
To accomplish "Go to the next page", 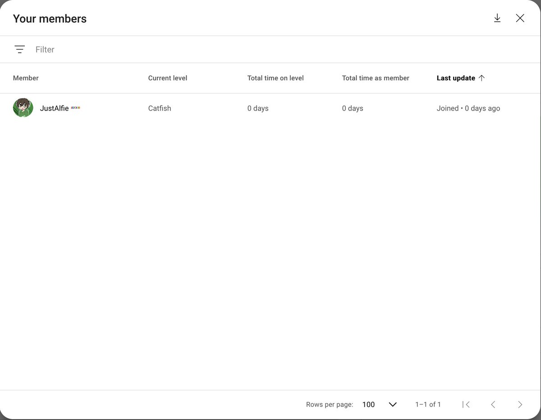I will point(520,404).
